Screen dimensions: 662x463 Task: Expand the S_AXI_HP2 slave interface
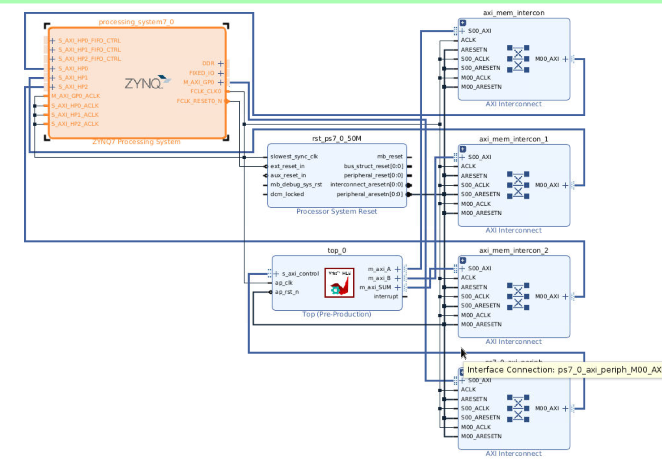point(52,87)
